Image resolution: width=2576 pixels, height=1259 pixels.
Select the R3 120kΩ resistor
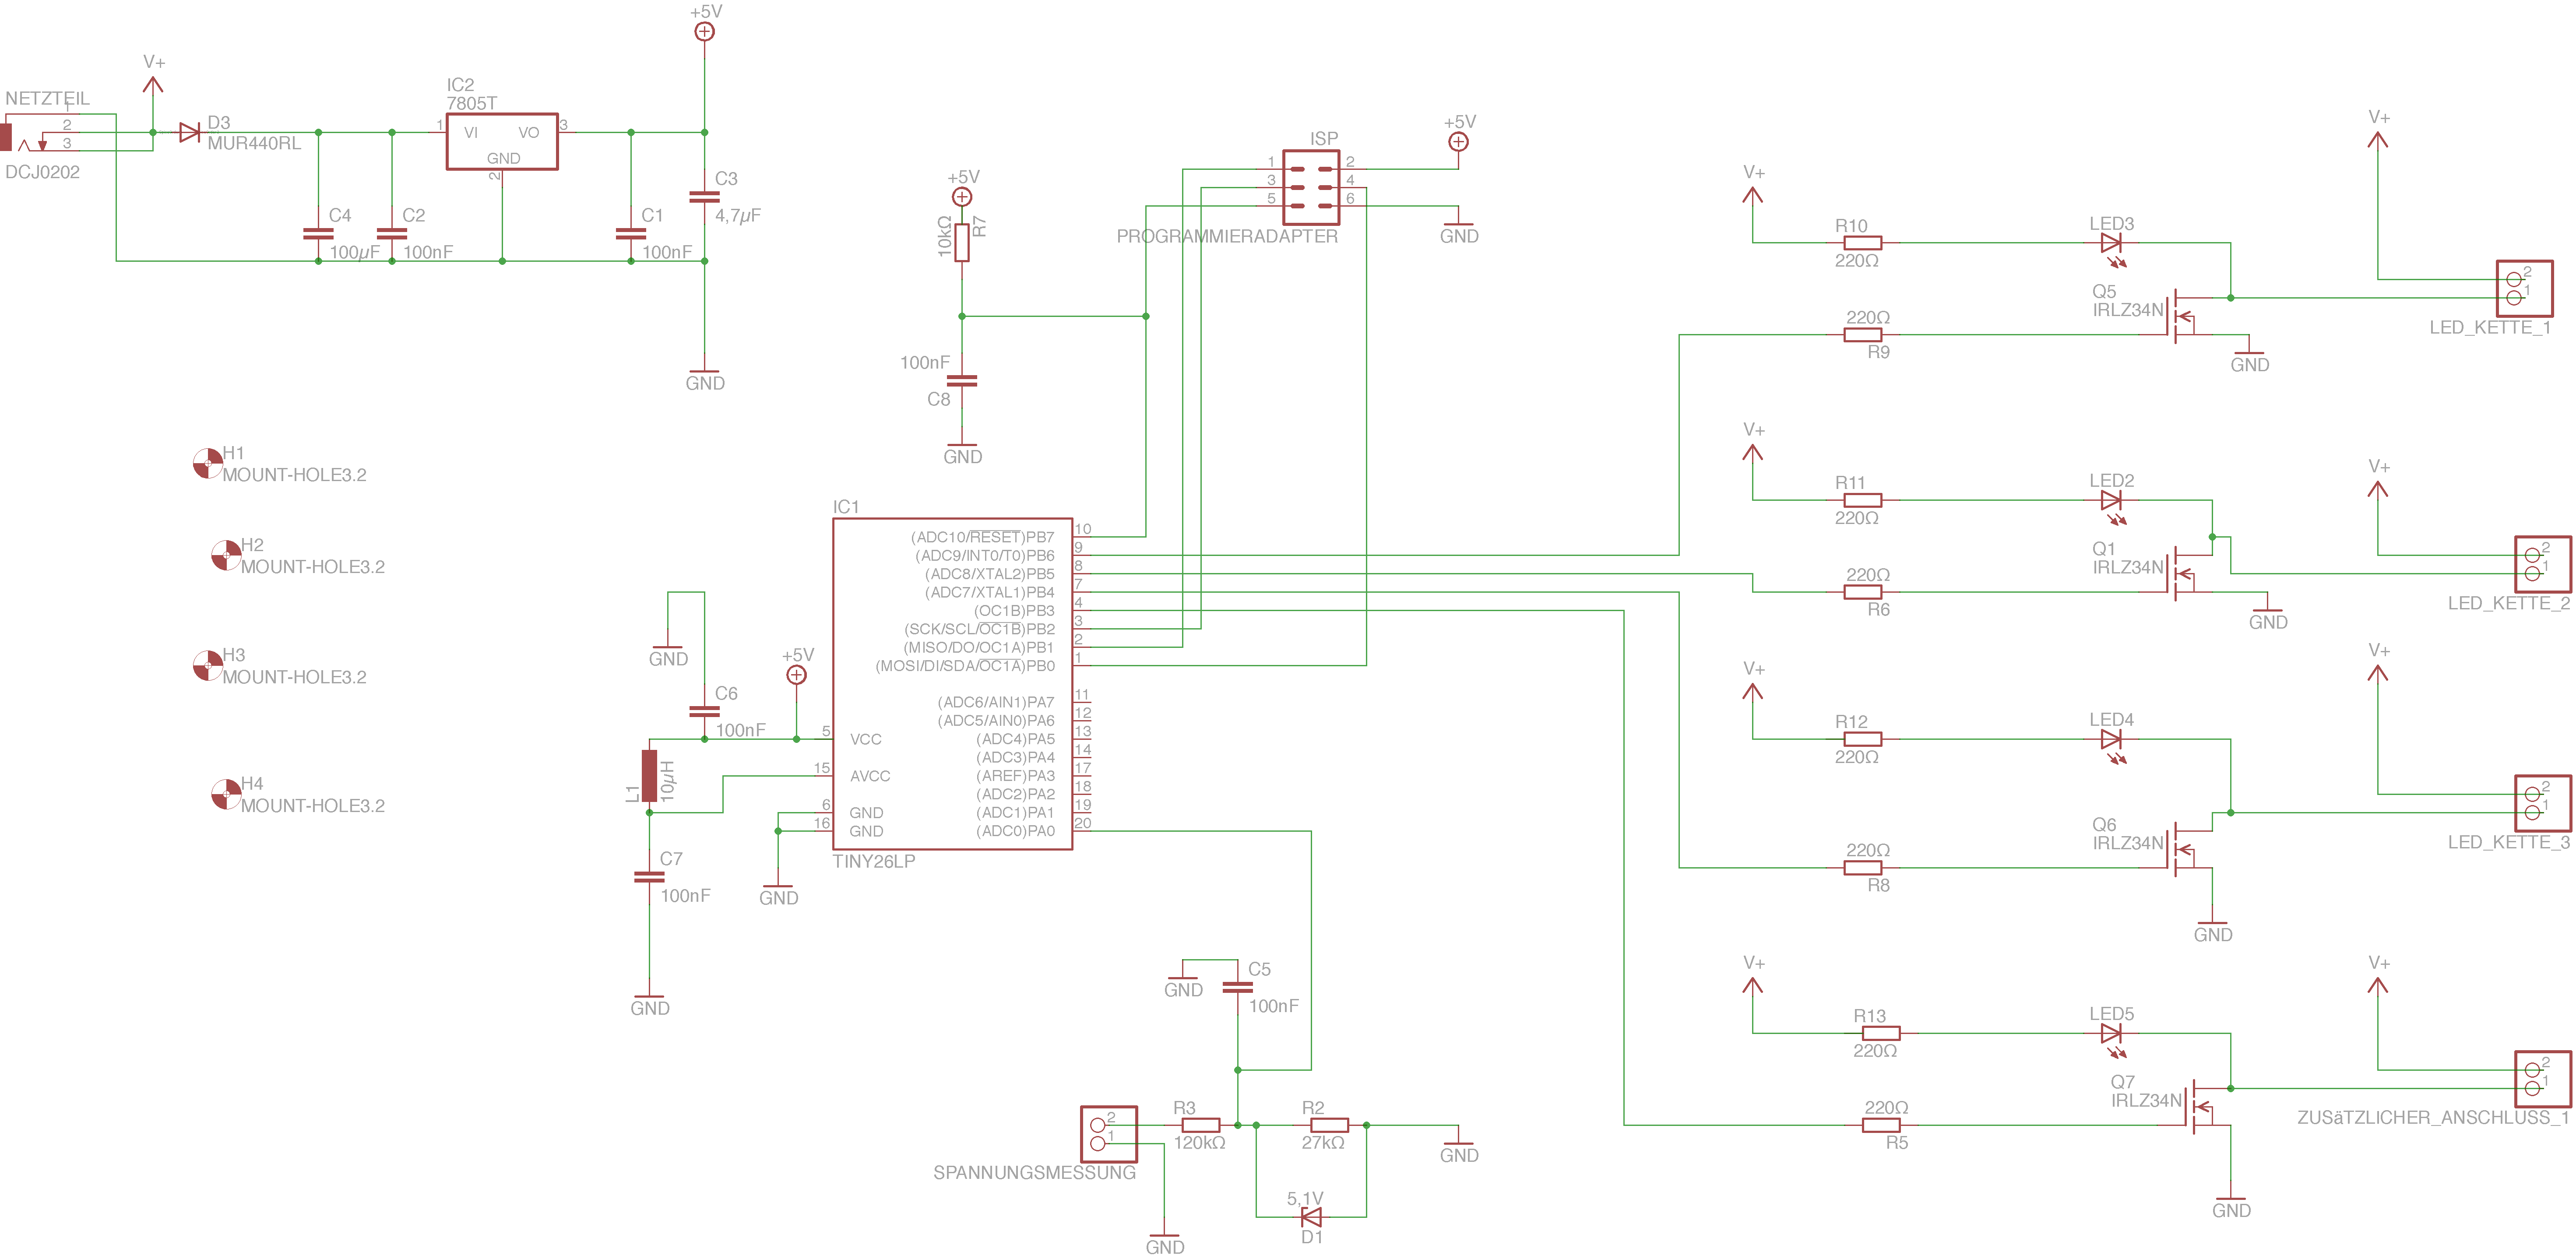(x=1200, y=1125)
